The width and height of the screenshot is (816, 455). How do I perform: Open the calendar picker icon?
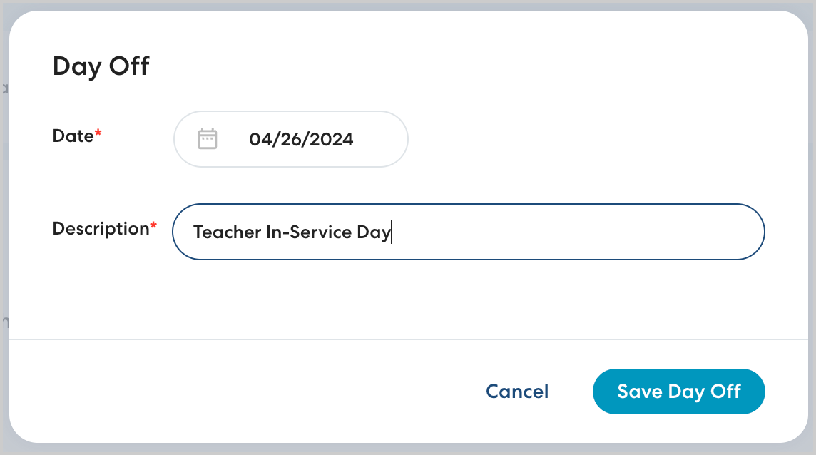coord(207,139)
